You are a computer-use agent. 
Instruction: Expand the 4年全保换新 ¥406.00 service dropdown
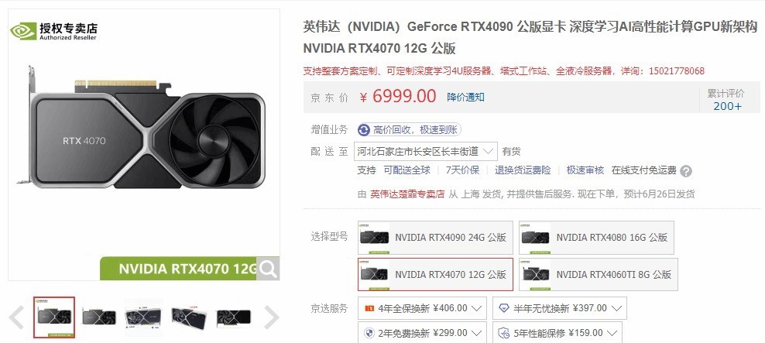tap(422, 308)
